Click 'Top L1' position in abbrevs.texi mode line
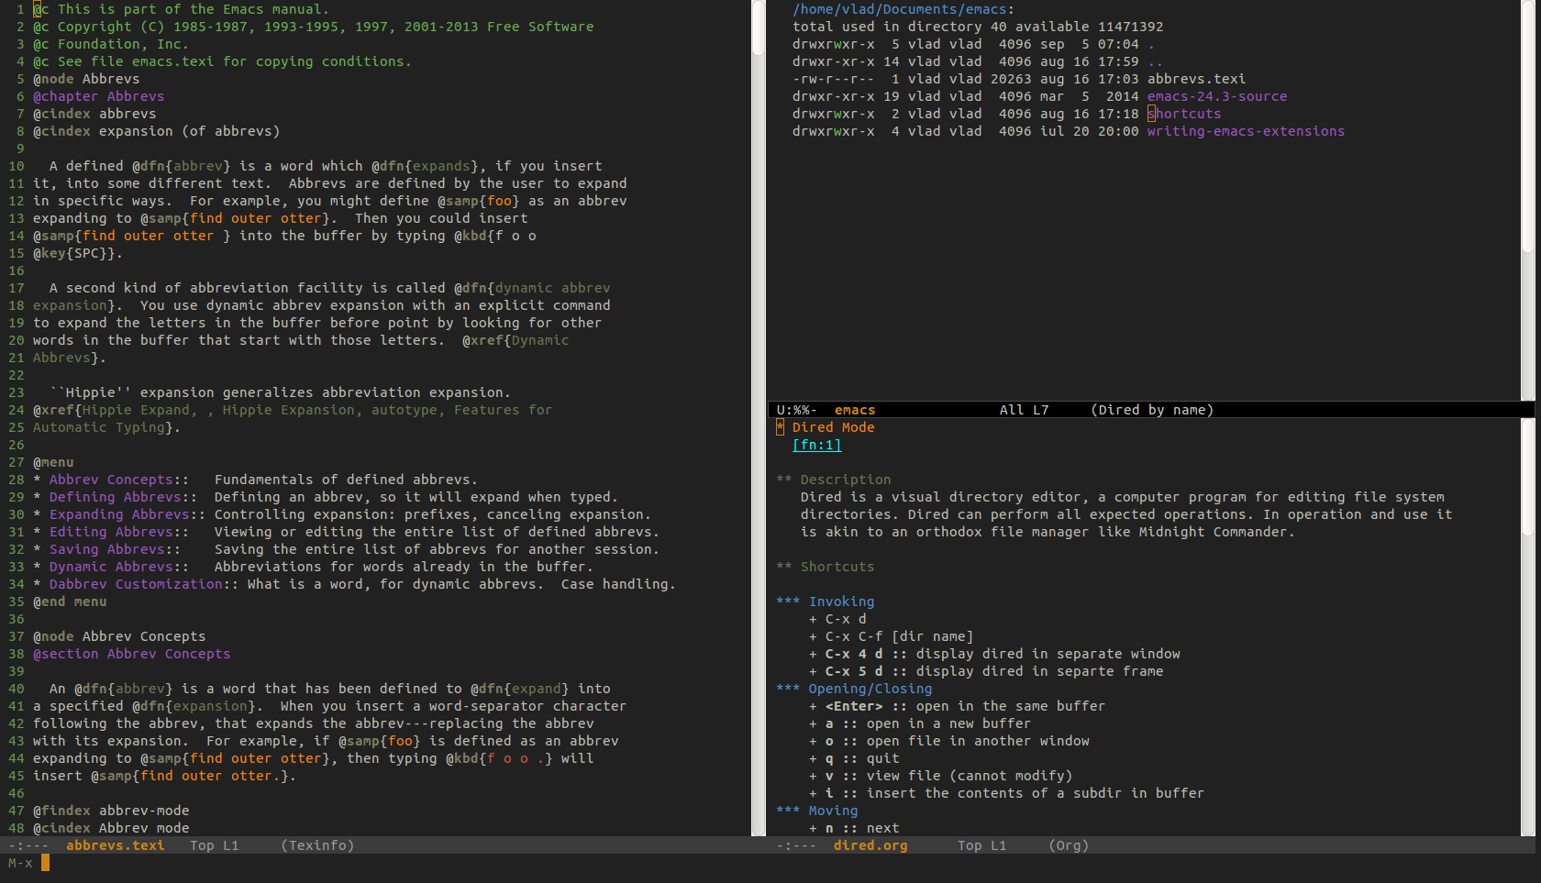The height and width of the screenshot is (883, 1541). point(215,845)
